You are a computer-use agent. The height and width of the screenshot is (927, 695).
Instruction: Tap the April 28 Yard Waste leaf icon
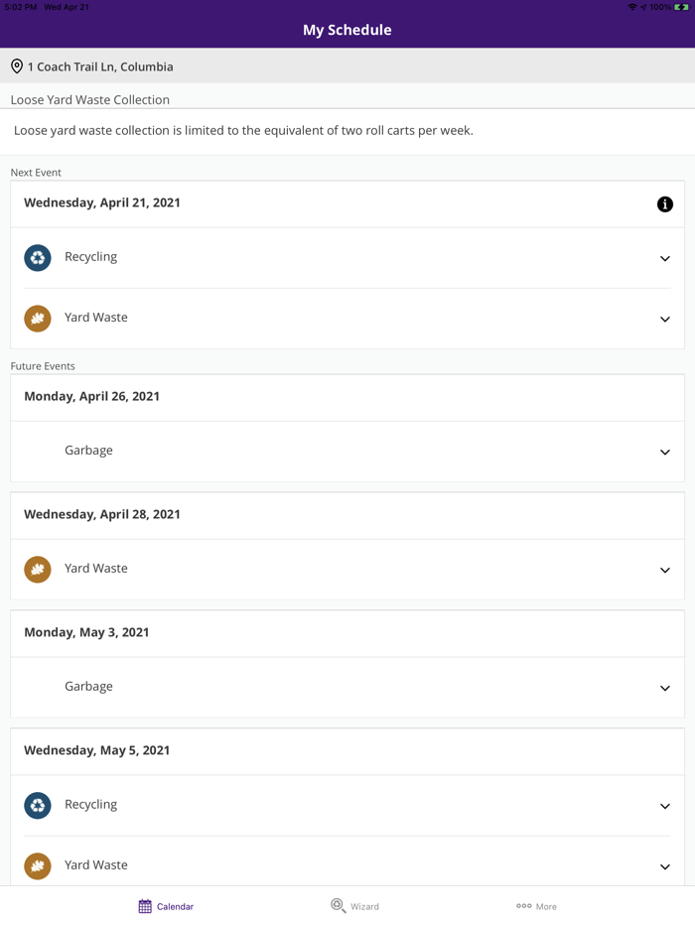pos(38,570)
